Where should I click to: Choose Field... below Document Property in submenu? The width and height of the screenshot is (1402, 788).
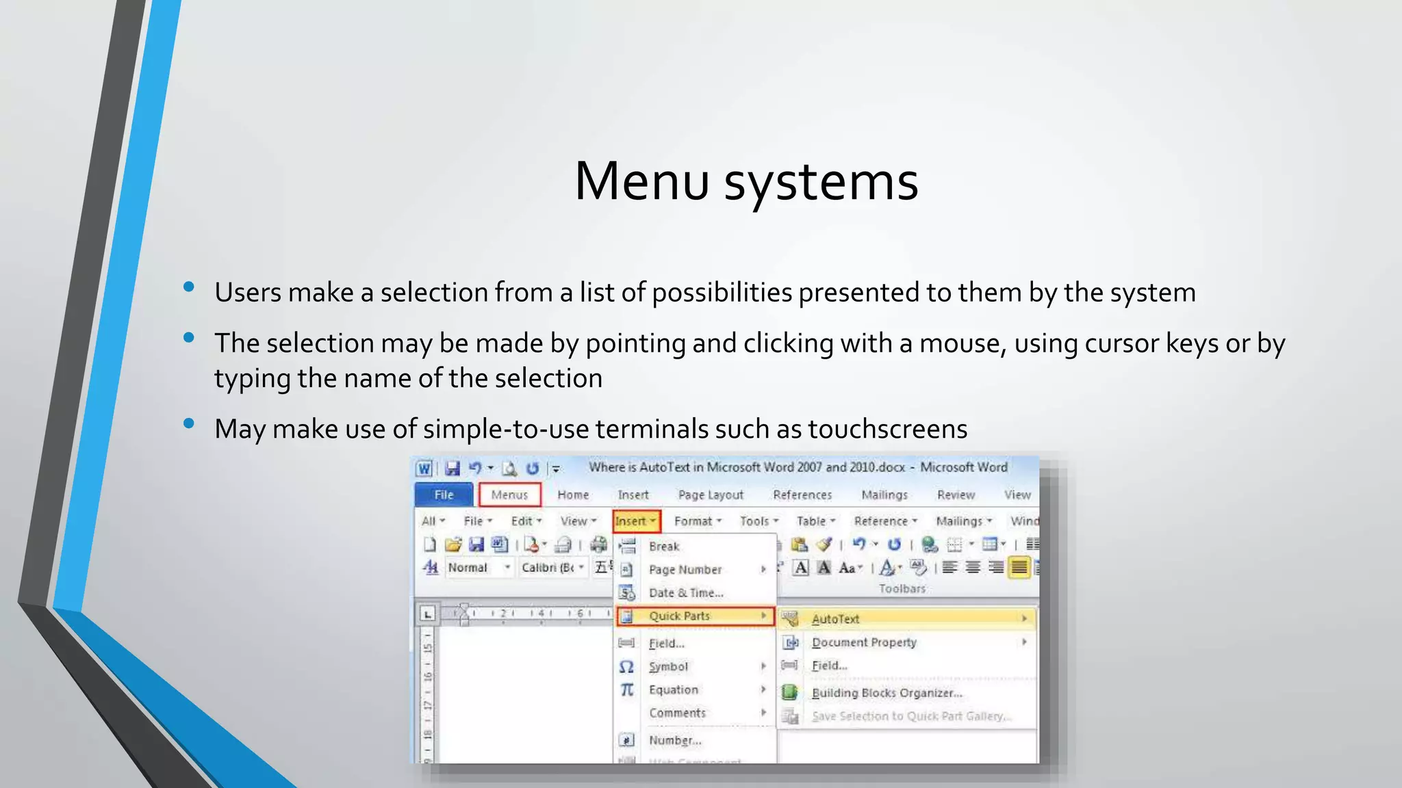pos(908,666)
